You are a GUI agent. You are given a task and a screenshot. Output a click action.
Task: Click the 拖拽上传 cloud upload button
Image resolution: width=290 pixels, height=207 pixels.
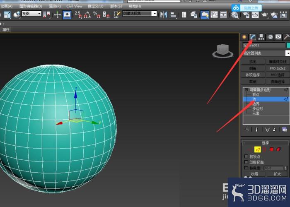(247, 8)
